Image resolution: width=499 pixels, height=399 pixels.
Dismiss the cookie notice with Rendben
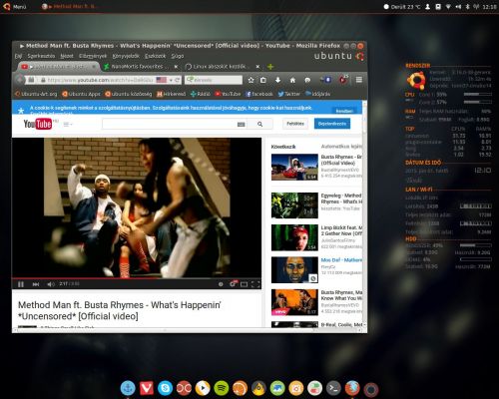click(x=344, y=111)
